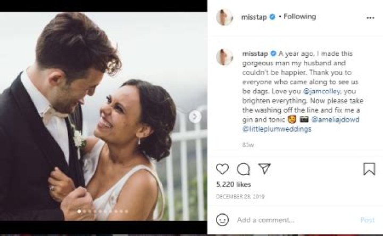Open comments with the speech bubble icon
The image size is (383, 236).
click(244, 169)
